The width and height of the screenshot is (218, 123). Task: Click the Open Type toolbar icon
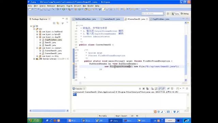pyautogui.click(x=86, y=9)
